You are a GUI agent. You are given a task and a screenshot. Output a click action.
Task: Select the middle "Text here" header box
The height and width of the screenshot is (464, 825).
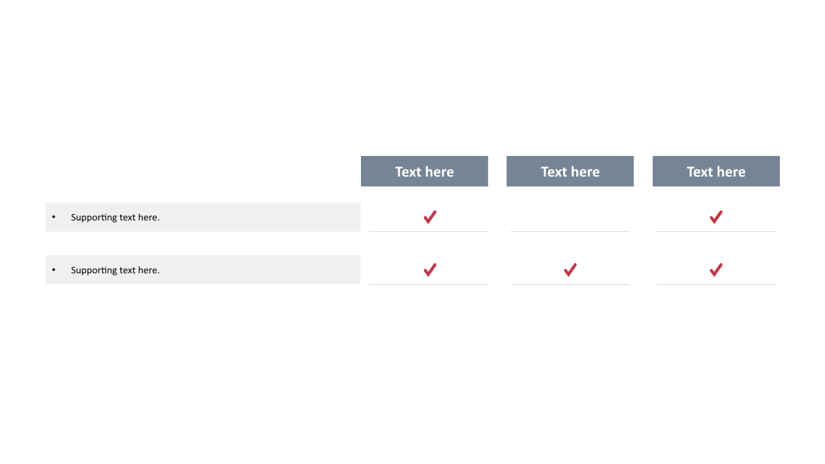pyautogui.click(x=570, y=171)
